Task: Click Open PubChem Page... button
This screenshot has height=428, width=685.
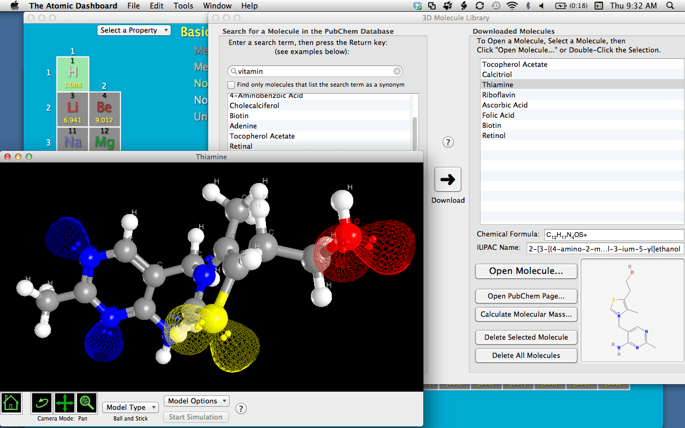Action: click(526, 296)
